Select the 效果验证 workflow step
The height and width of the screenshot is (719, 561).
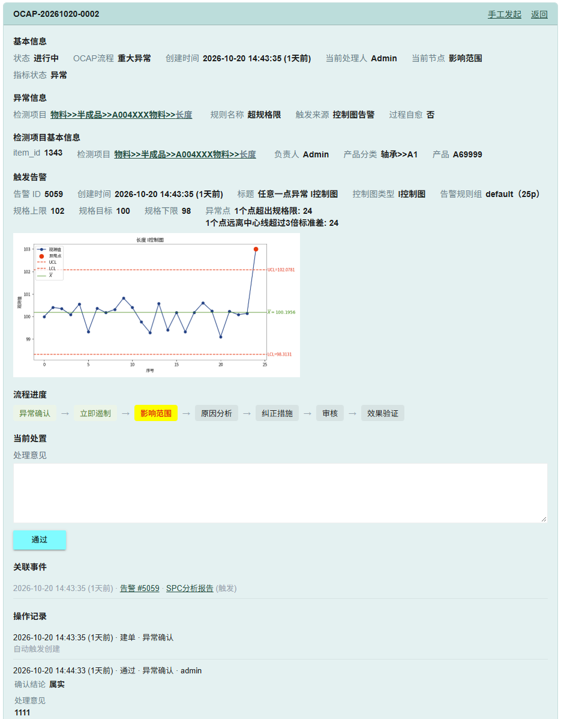383,413
